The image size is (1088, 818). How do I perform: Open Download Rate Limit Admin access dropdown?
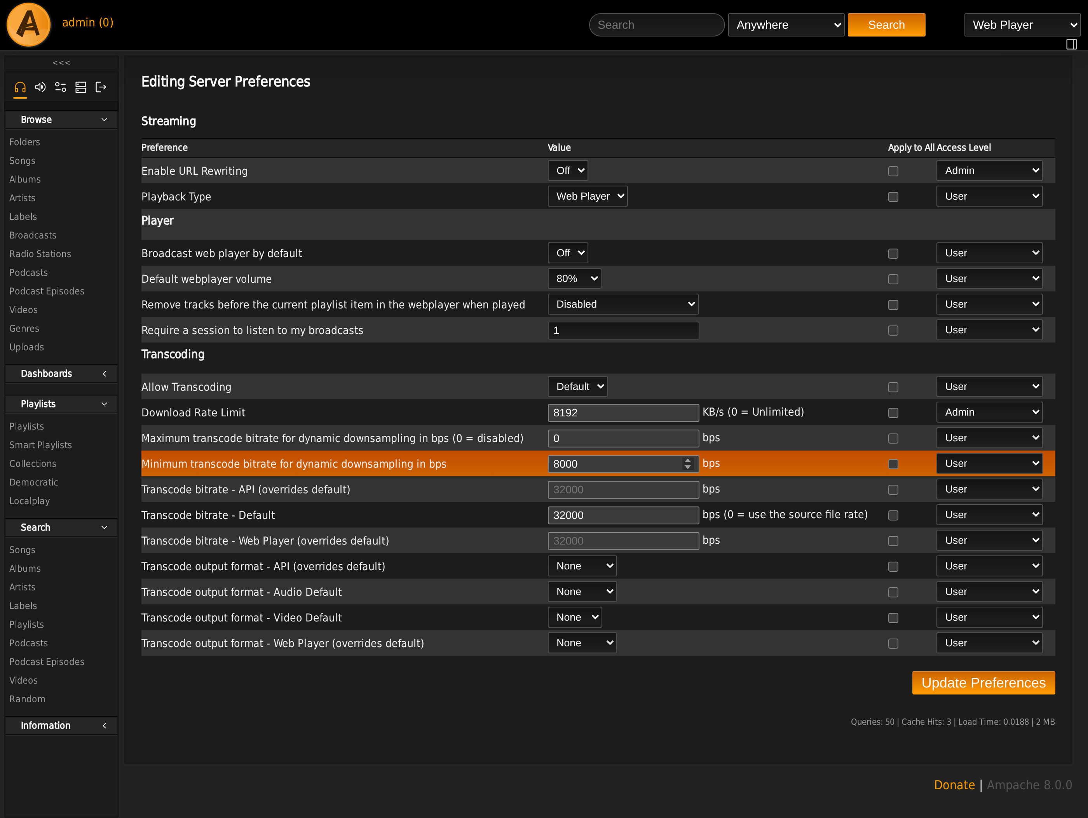(990, 412)
